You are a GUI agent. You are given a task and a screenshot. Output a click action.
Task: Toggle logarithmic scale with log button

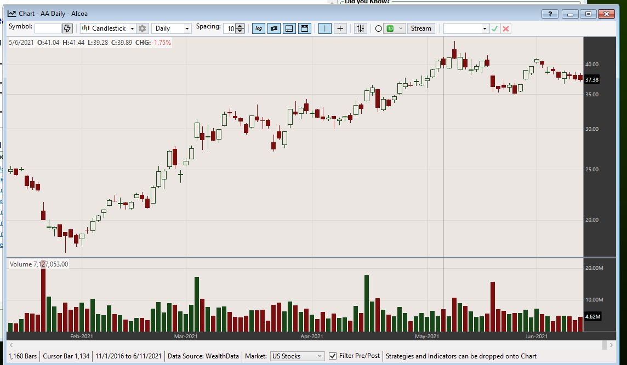tap(258, 28)
